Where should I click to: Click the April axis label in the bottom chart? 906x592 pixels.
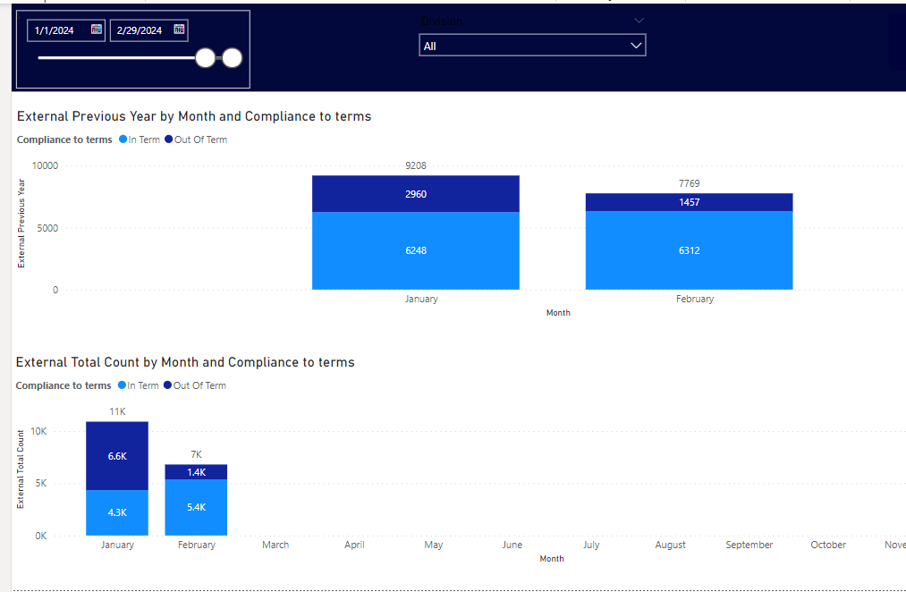pos(354,545)
